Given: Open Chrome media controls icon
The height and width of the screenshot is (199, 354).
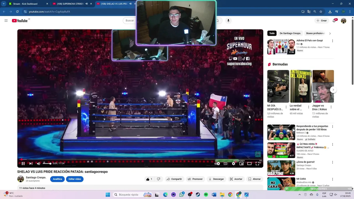Looking at the screenshot, I should pyautogui.click(x=337, y=12).
